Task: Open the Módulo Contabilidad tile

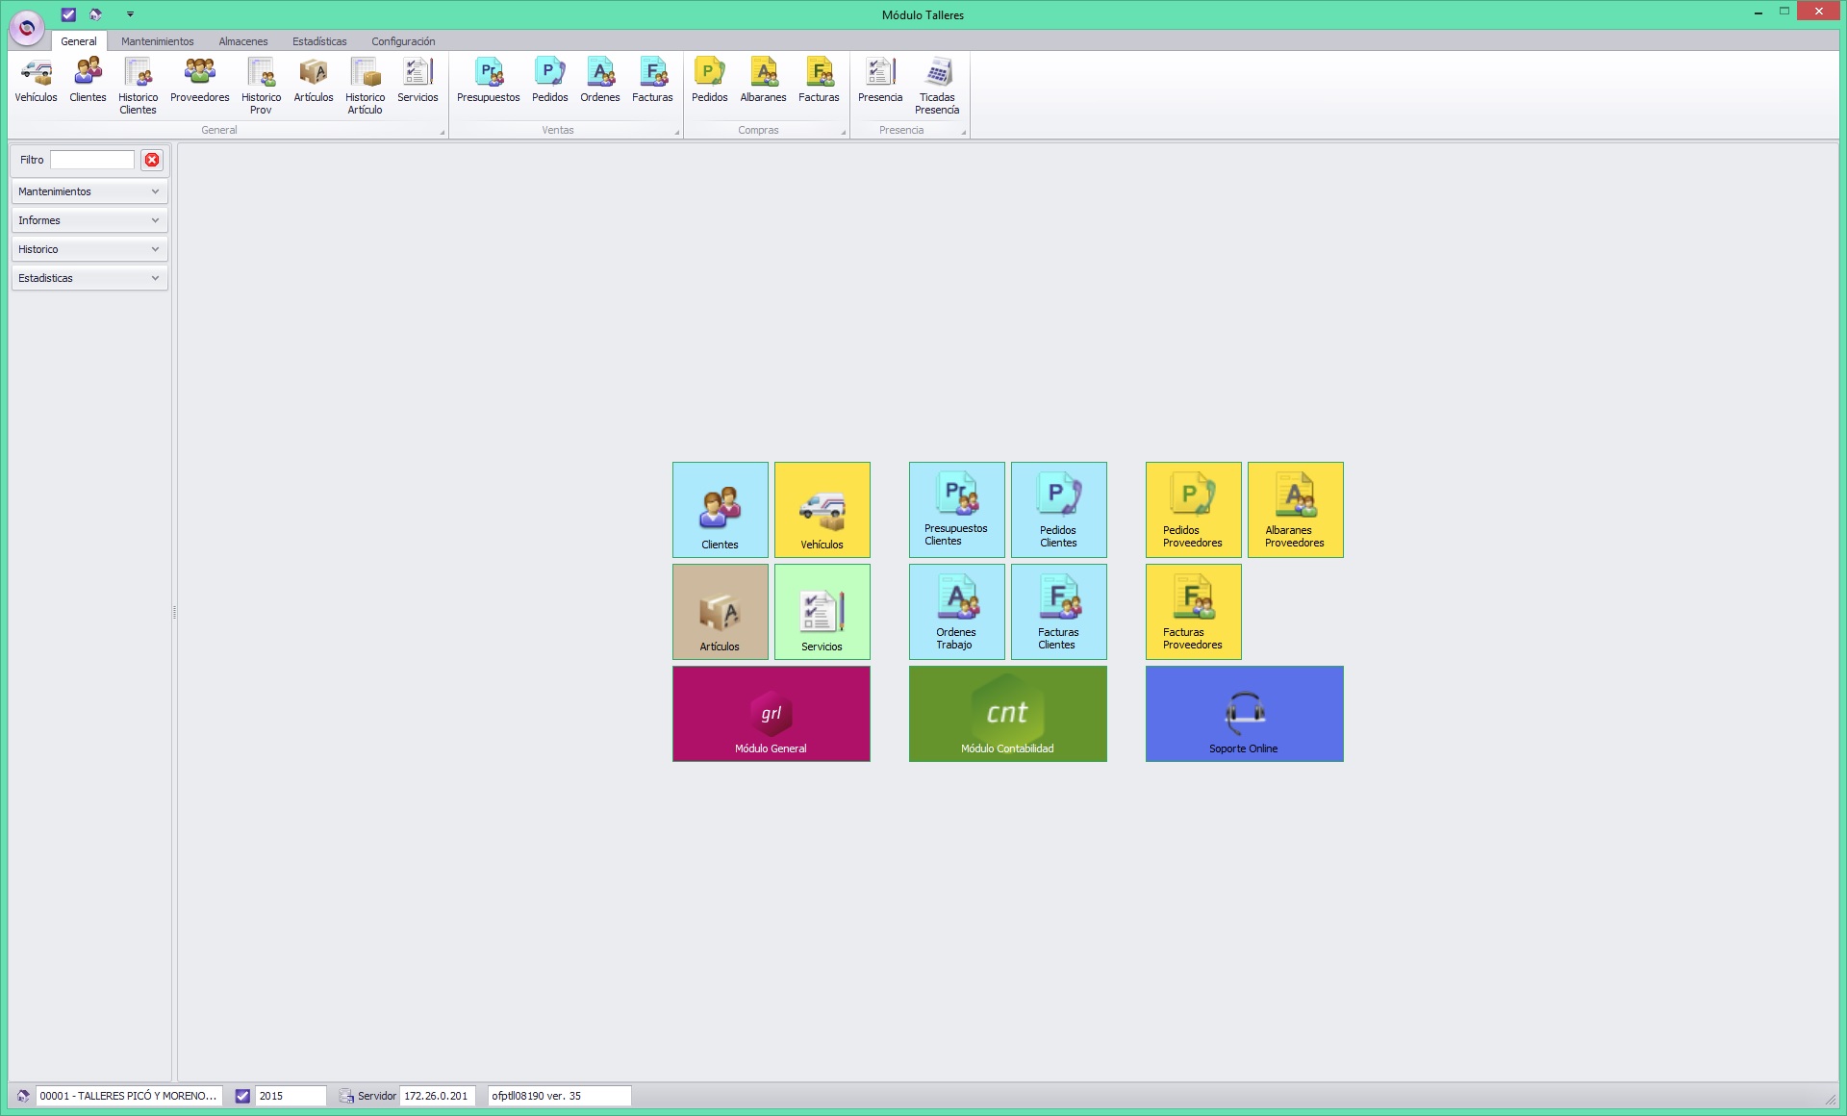Action: click(x=1007, y=714)
